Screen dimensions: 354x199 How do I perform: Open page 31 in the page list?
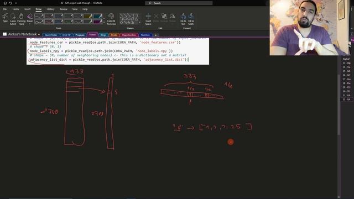pyautogui.click(x=347, y=96)
